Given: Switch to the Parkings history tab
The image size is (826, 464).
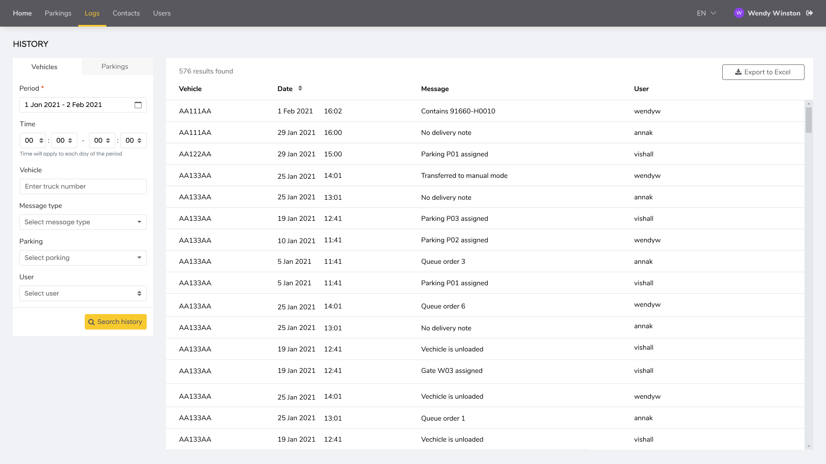Looking at the screenshot, I should click(115, 67).
